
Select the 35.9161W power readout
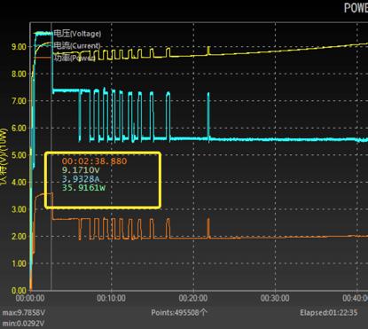(x=83, y=187)
